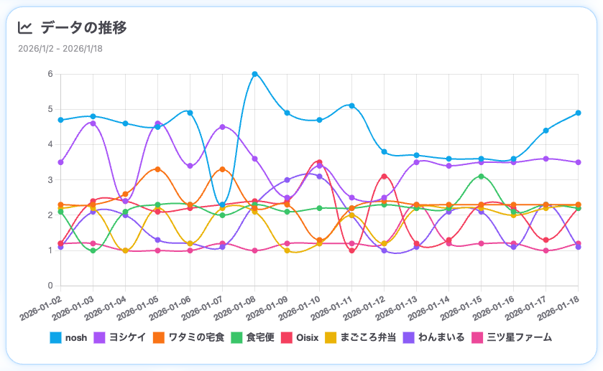Toggle the Oisix legend label
This screenshot has width=603, height=371.
coord(307,337)
